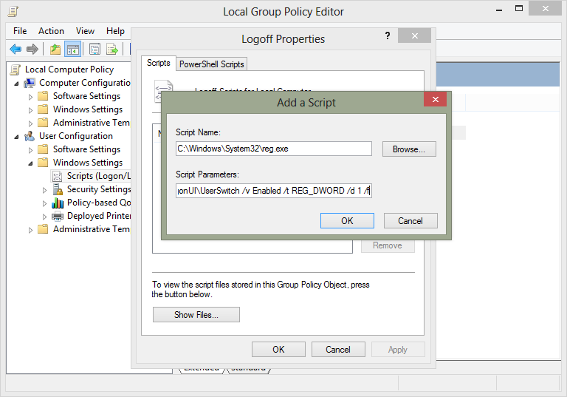The width and height of the screenshot is (567, 397).
Task: Click the Properties toolbar icon
Action: pyautogui.click(x=94, y=50)
